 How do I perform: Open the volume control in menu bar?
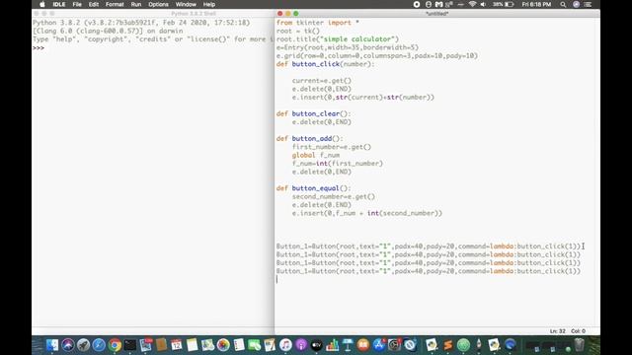[483, 4]
